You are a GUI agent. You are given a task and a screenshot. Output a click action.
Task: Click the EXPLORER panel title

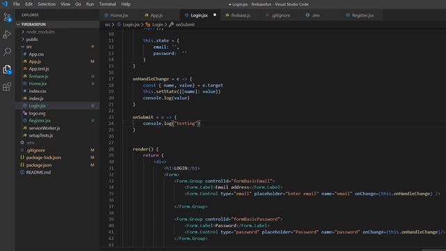(30, 15)
